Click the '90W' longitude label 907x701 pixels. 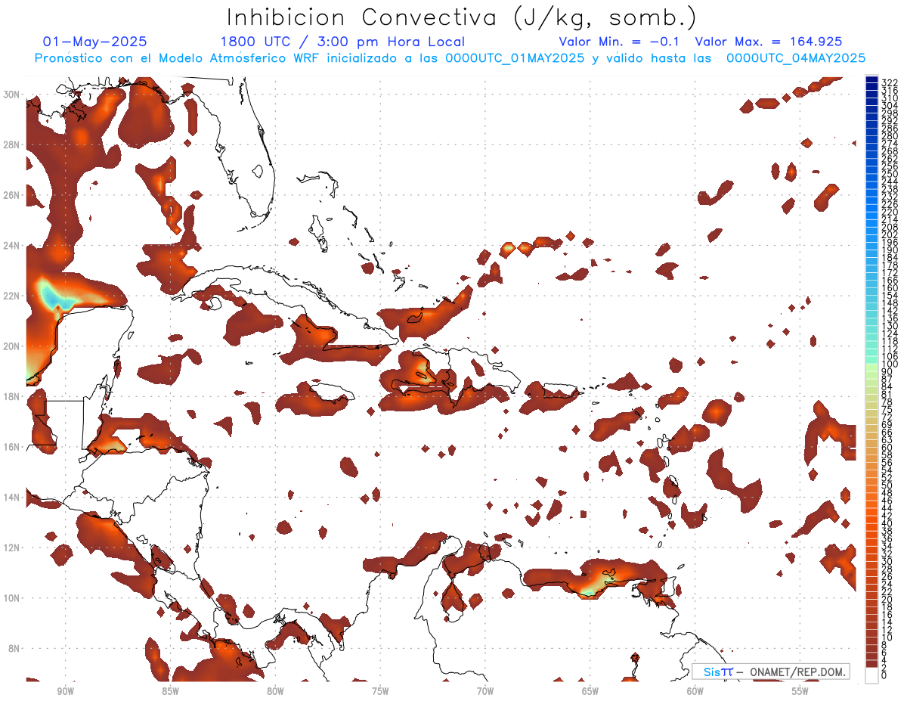click(x=65, y=691)
